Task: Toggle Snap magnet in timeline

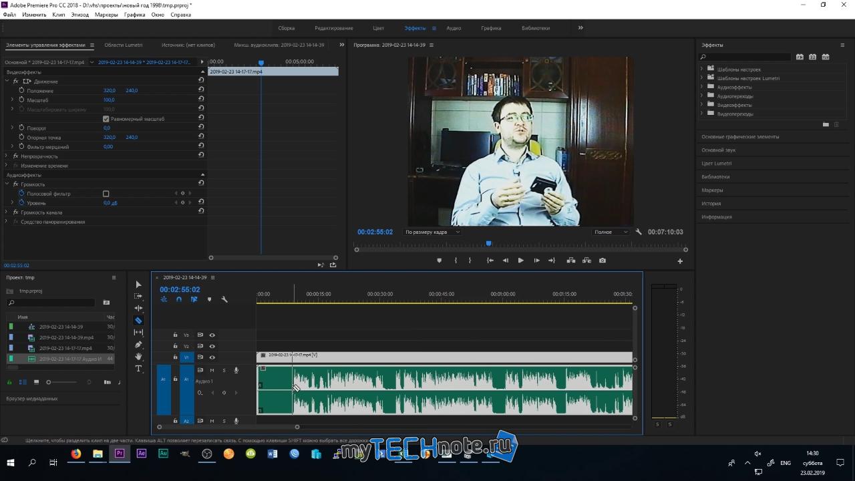Action: 179,299
